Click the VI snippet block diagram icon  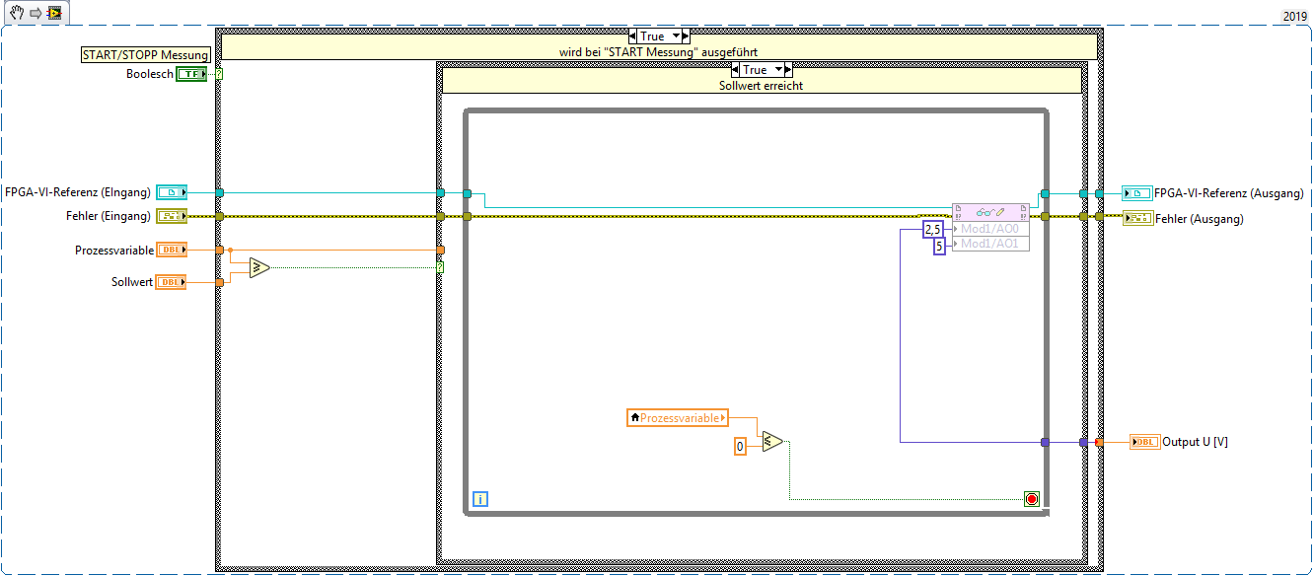54,13
